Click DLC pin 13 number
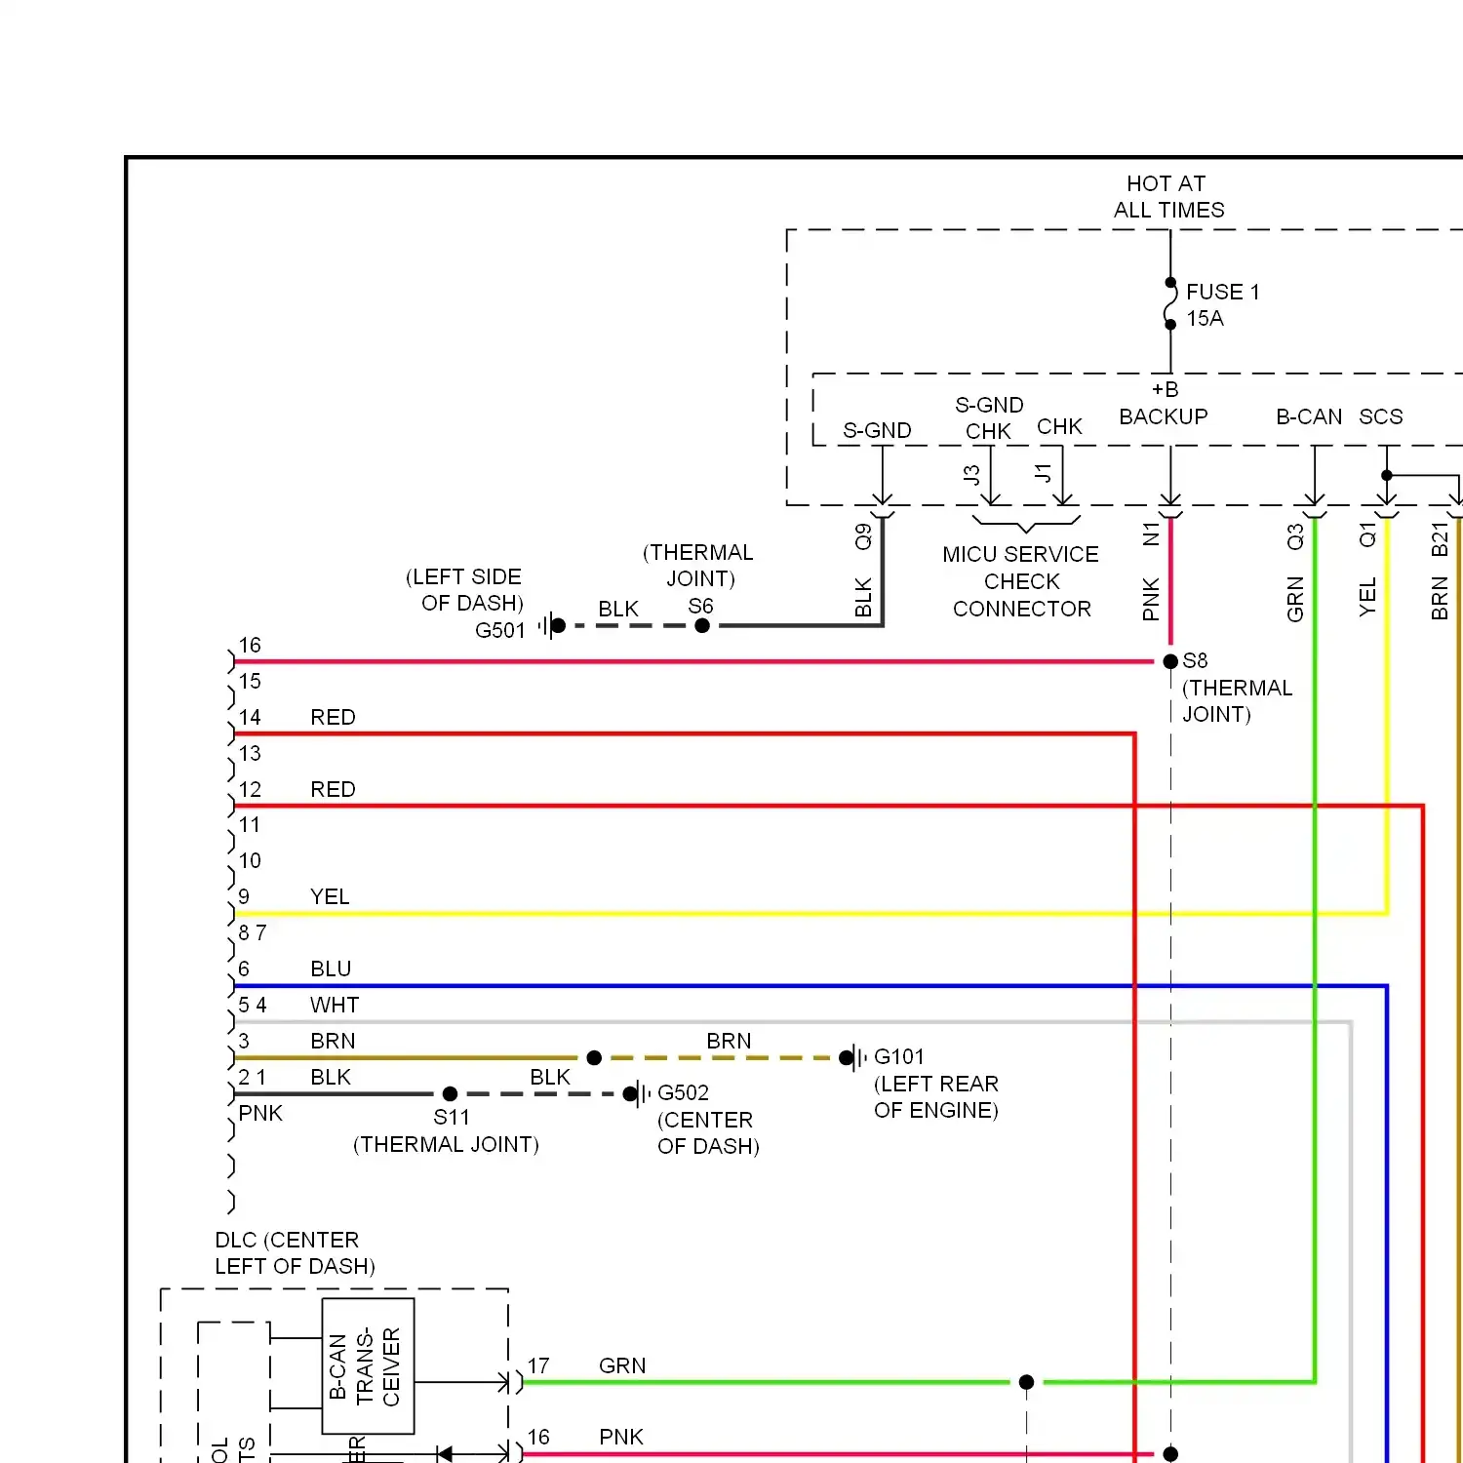 tap(250, 753)
